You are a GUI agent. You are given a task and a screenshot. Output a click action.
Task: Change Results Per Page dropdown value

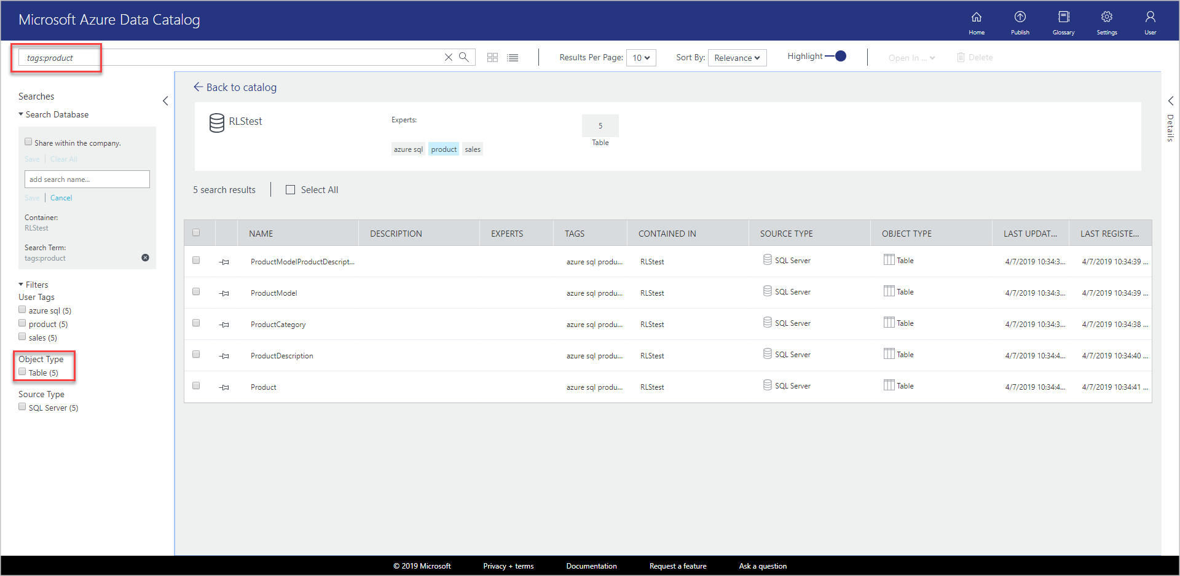tap(641, 57)
